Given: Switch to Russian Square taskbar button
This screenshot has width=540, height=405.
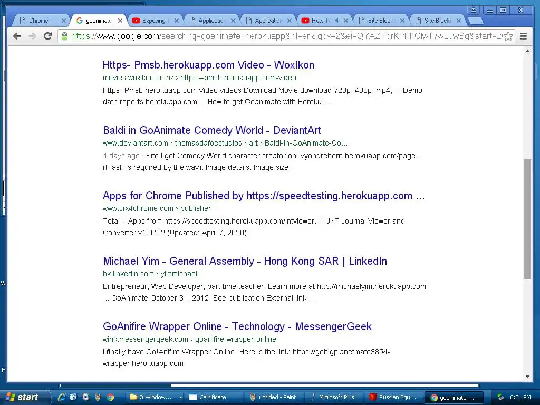Looking at the screenshot, I should click(394, 397).
